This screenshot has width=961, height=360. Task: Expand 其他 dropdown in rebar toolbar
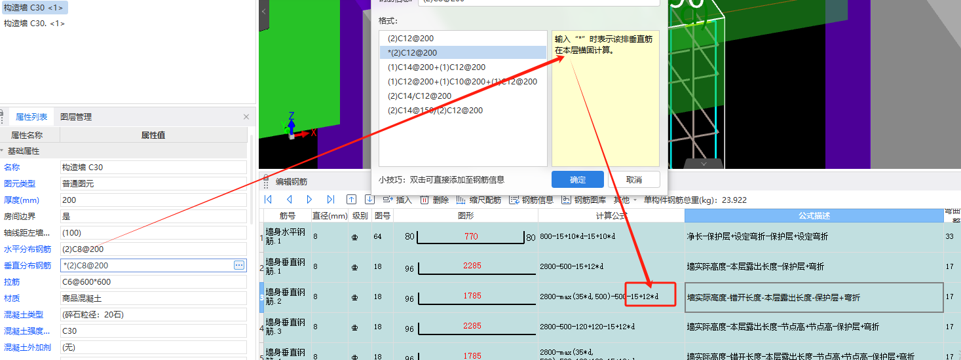click(x=624, y=200)
